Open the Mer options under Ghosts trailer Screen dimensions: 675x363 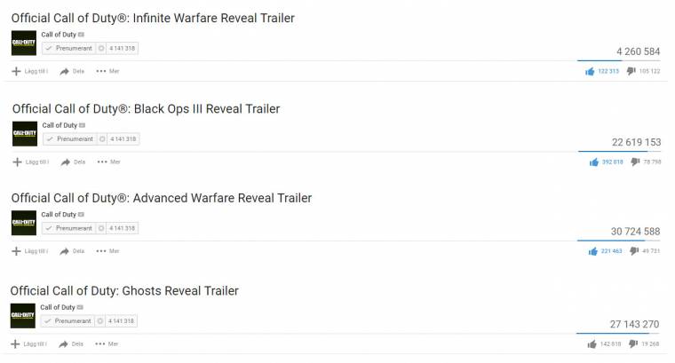(107, 344)
